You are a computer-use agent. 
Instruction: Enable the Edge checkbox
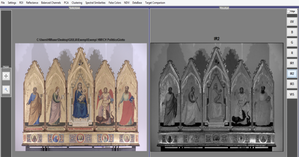[x=288, y=11]
